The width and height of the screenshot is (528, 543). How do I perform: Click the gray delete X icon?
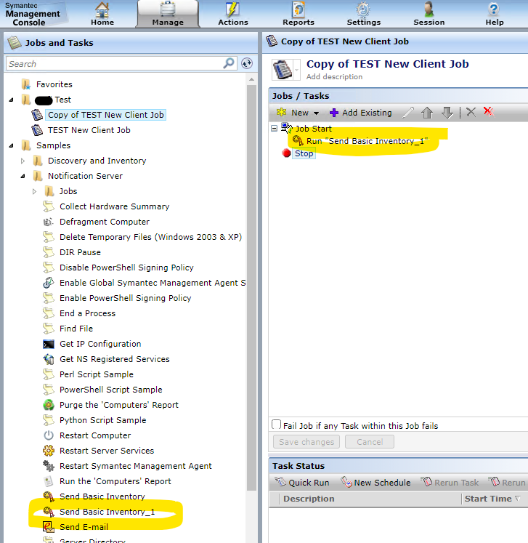point(471,112)
